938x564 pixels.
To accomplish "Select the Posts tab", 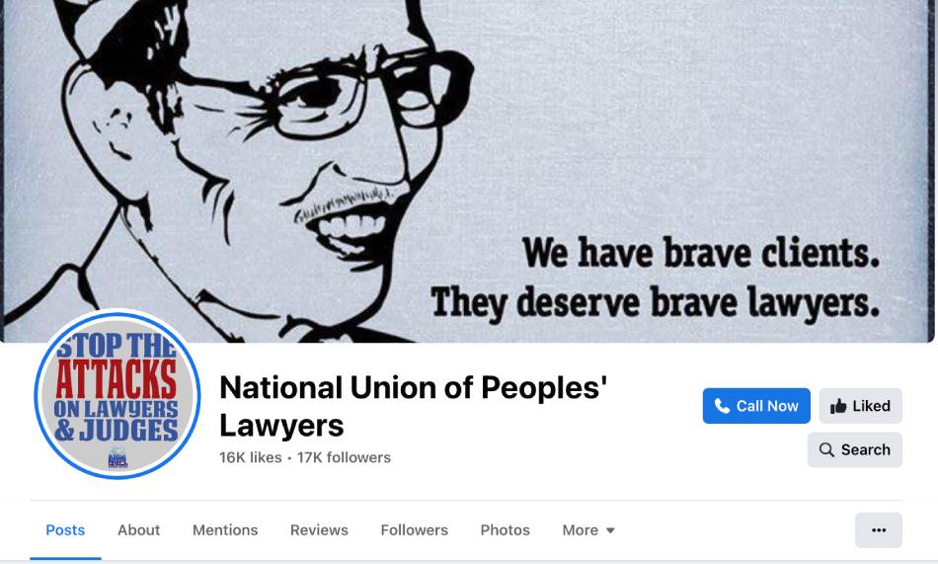I will [x=65, y=529].
